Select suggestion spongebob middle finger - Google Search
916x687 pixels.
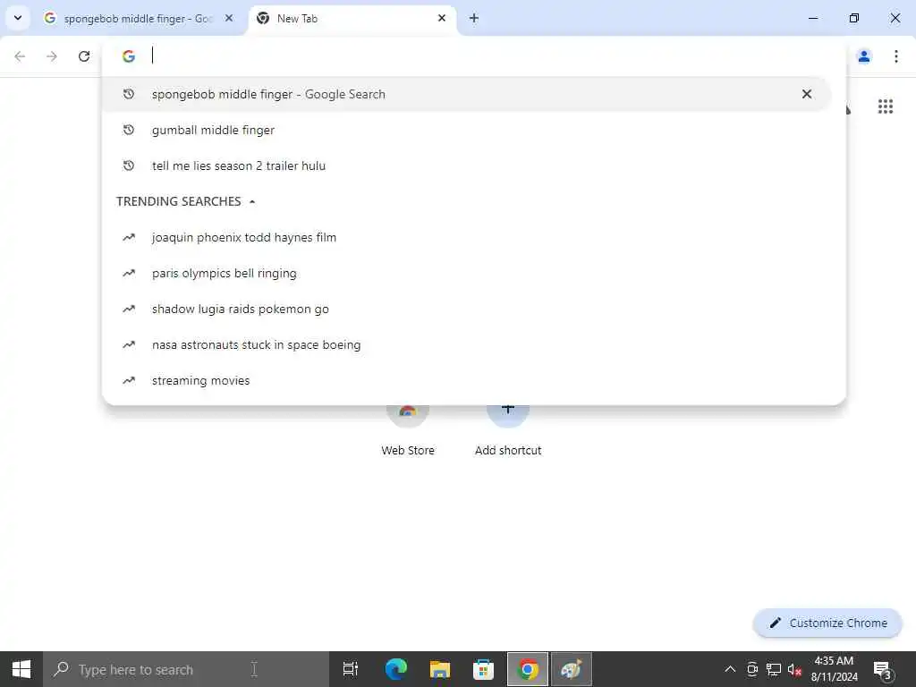[466, 94]
